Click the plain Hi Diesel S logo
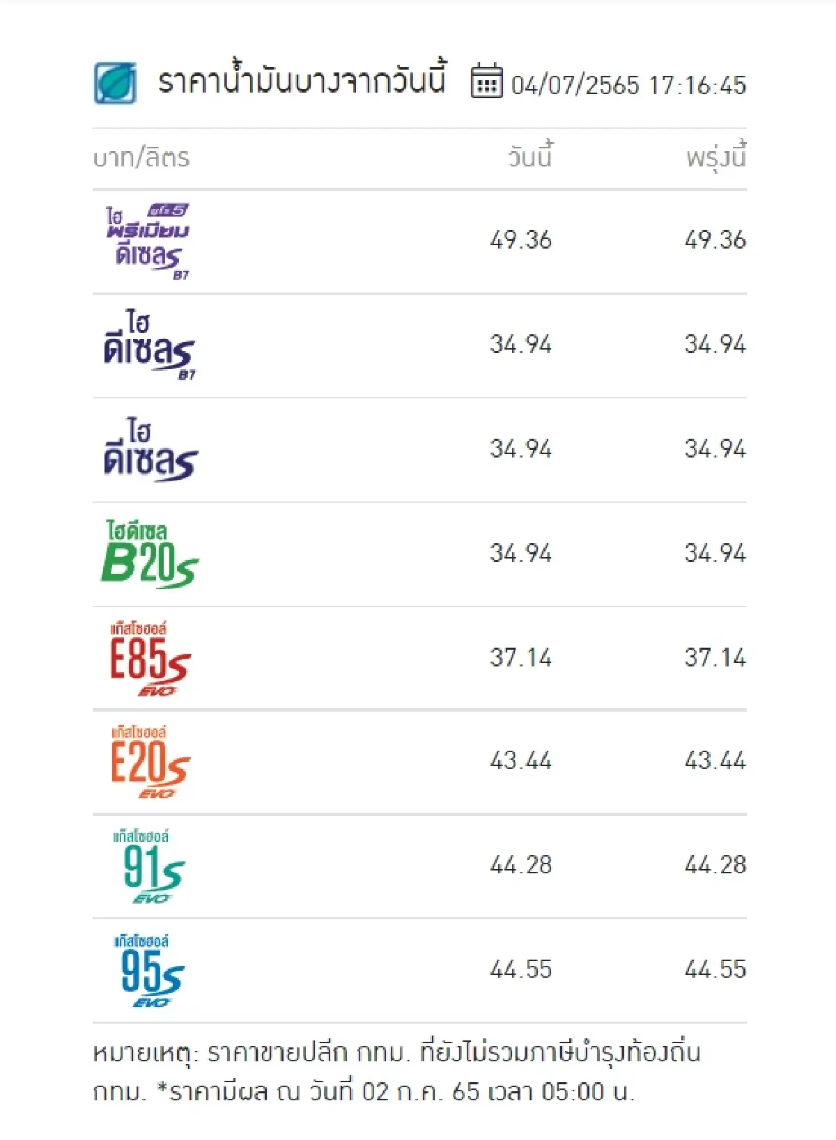The image size is (836, 1140). (x=150, y=450)
